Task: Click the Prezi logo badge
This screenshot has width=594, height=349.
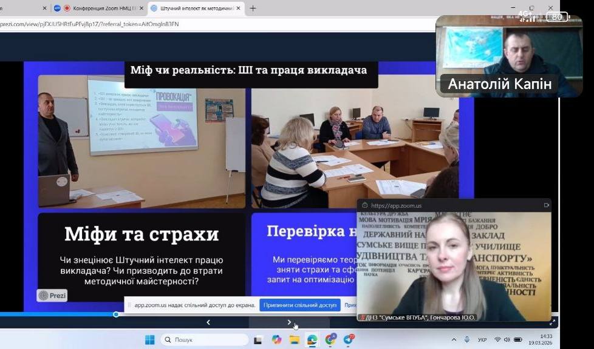Action: [x=52, y=295]
